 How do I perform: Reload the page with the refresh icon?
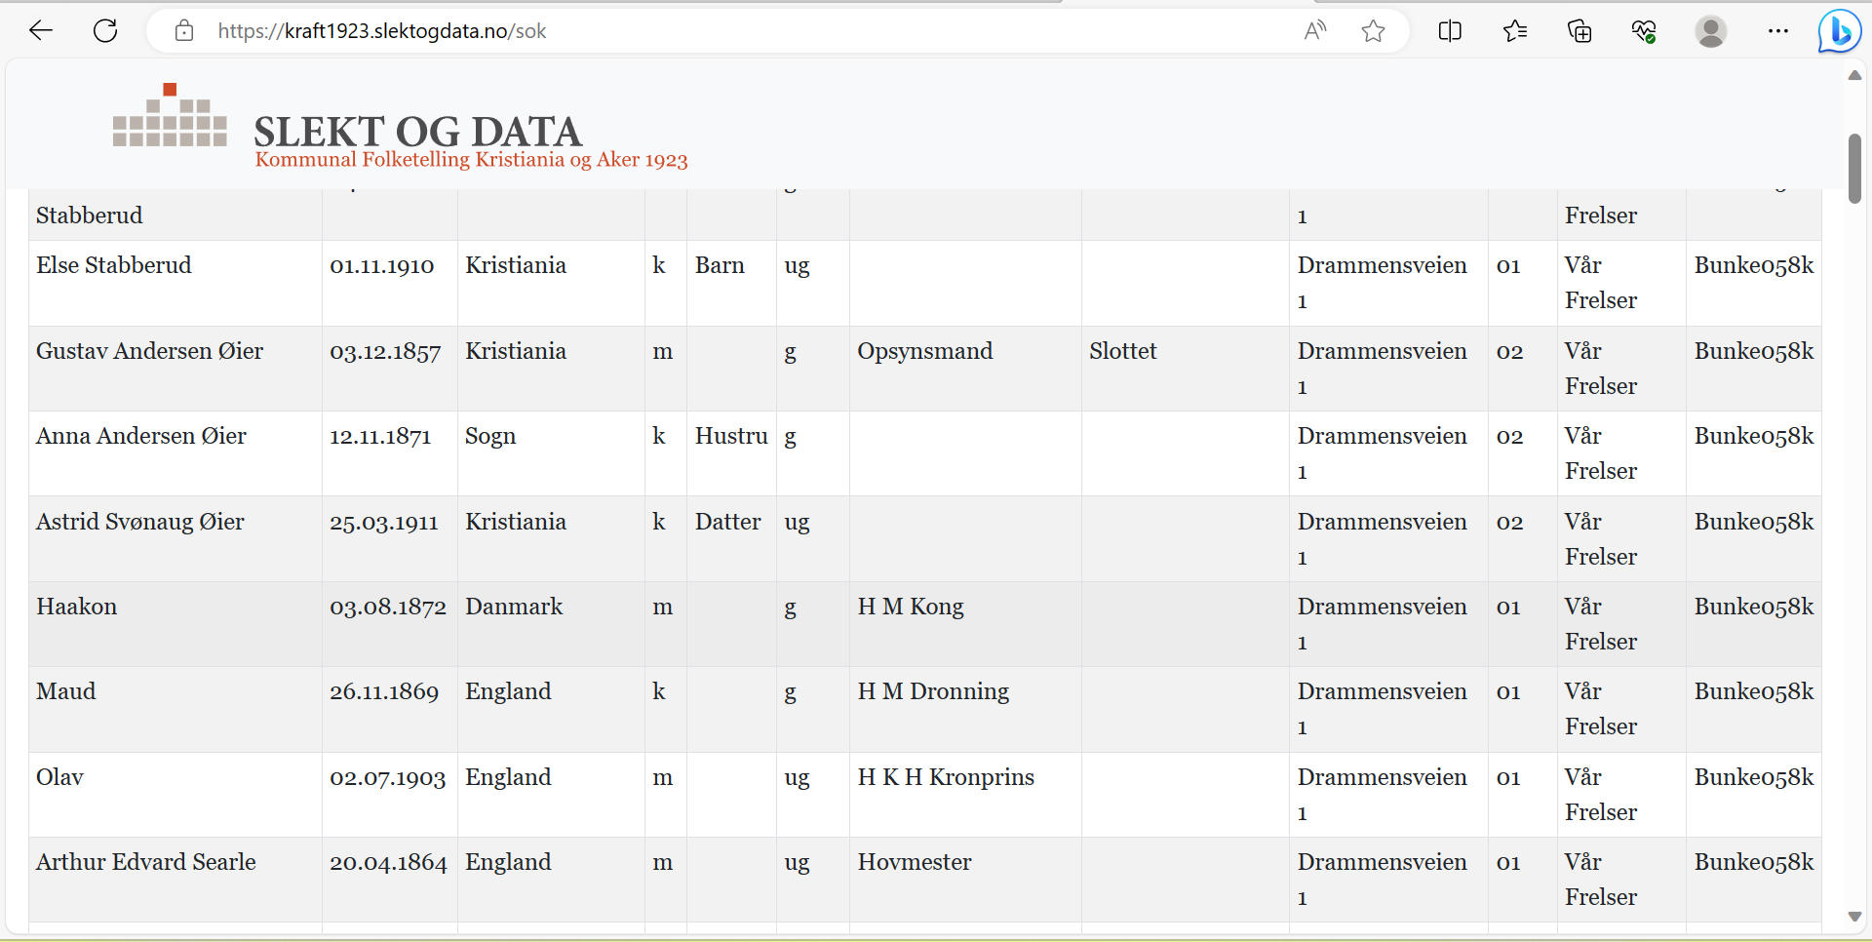pos(105,31)
